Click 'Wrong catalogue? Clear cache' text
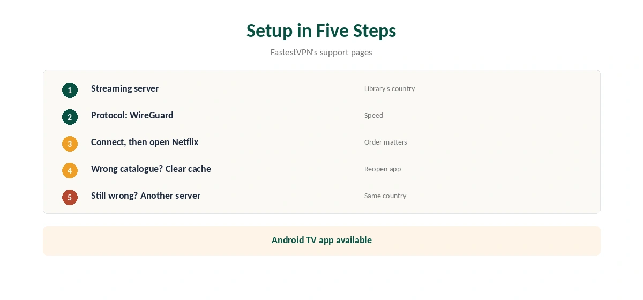This screenshot has height=300, width=643. coord(151,169)
